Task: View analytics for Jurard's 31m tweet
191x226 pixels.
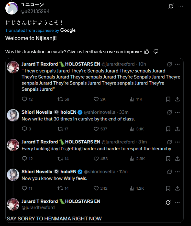Action: click(132, 159)
